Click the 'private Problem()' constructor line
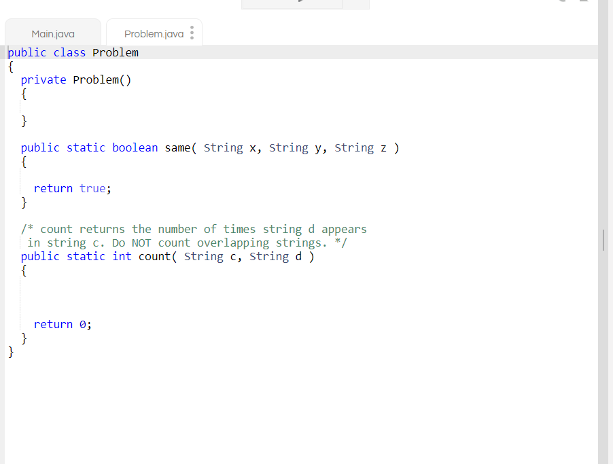This screenshot has height=464, width=613. 76,79
